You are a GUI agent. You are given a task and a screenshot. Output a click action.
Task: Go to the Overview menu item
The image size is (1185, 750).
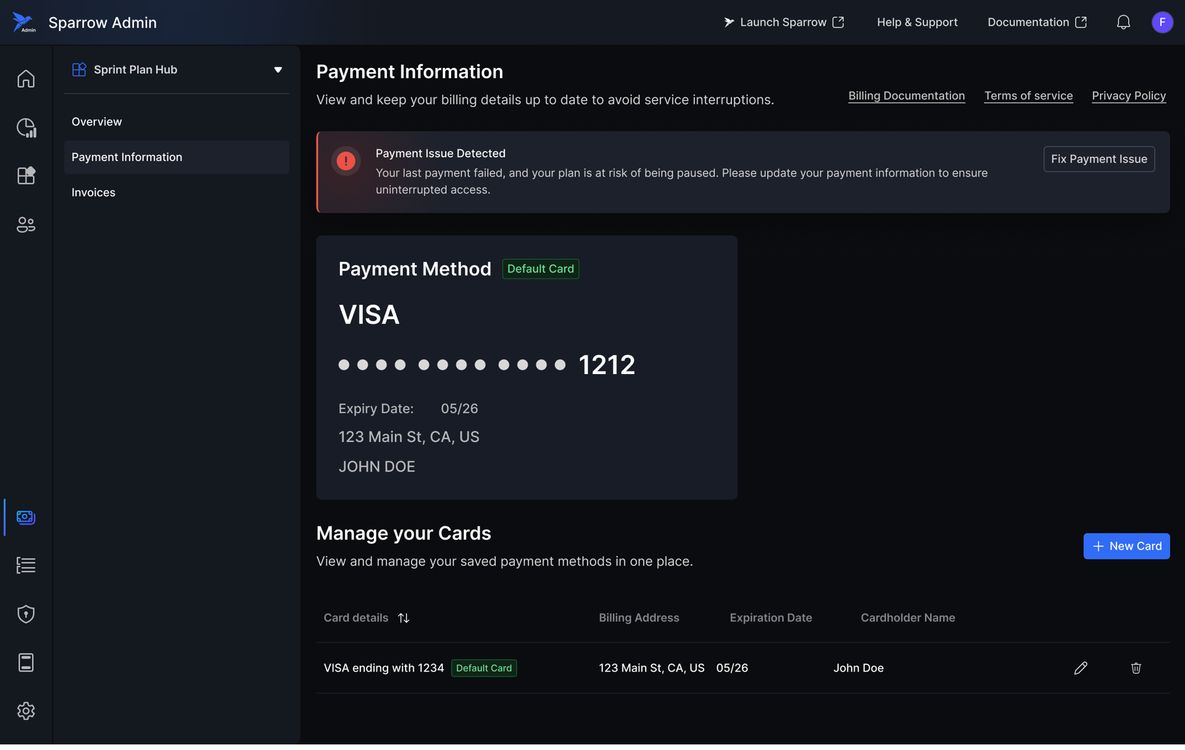tap(97, 122)
